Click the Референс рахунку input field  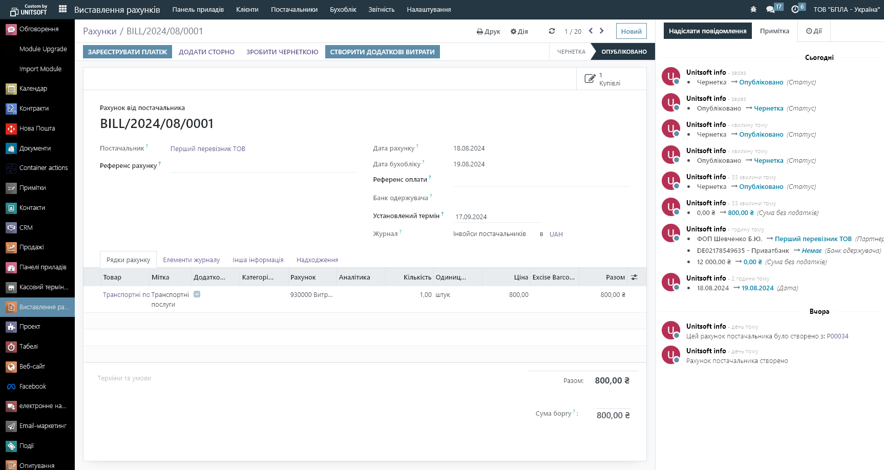pos(263,166)
